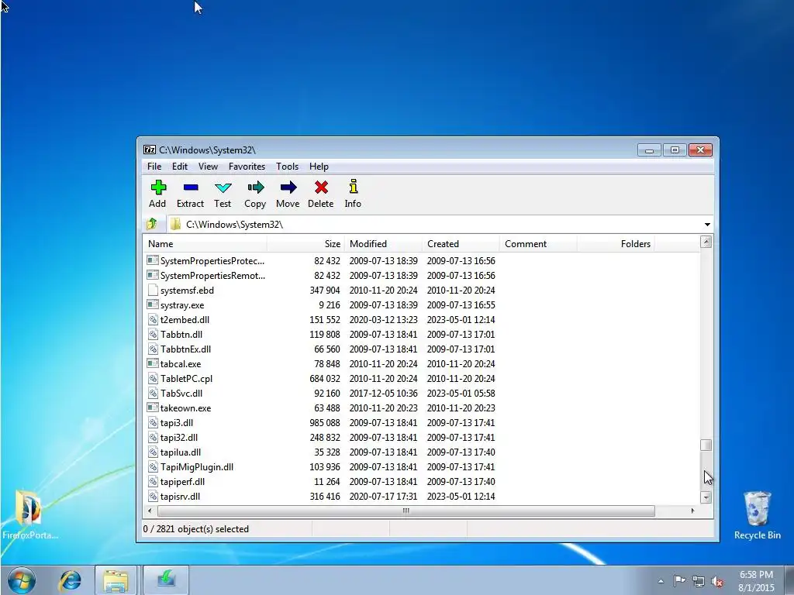
Task: Click the Extract toolbar icon
Action: pyautogui.click(x=191, y=187)
